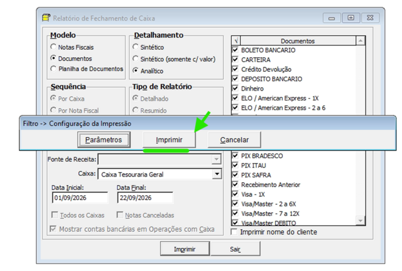Screen dimensions: 402x271
Task: Uncheck BOLETO BANCARIO document
Action: click(235, 50)
